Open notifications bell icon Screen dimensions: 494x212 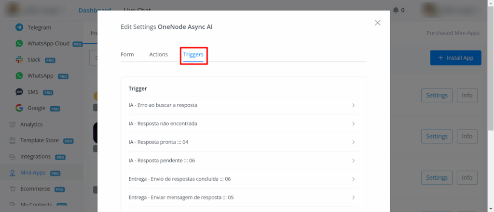pos(396,10)
